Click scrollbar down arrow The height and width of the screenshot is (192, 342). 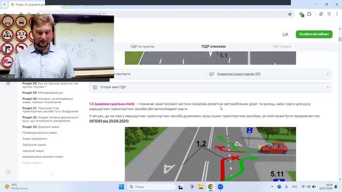(340, 179)
